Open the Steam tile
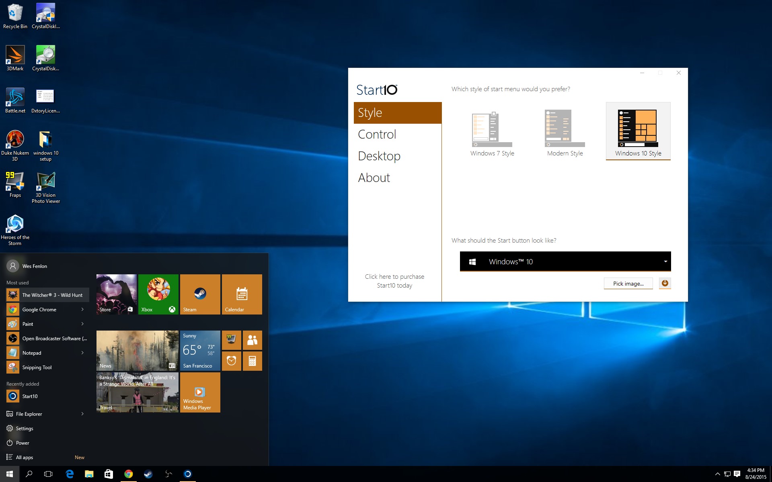The width and height of the screenshot is (772, 482). click(200, 294)
